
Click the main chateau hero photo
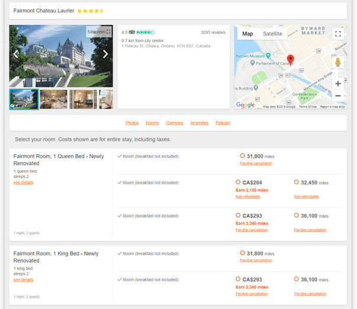click(x=61, y=56)
